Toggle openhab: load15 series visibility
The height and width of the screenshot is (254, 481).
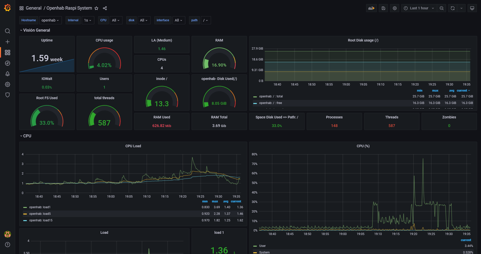point(41,220)
